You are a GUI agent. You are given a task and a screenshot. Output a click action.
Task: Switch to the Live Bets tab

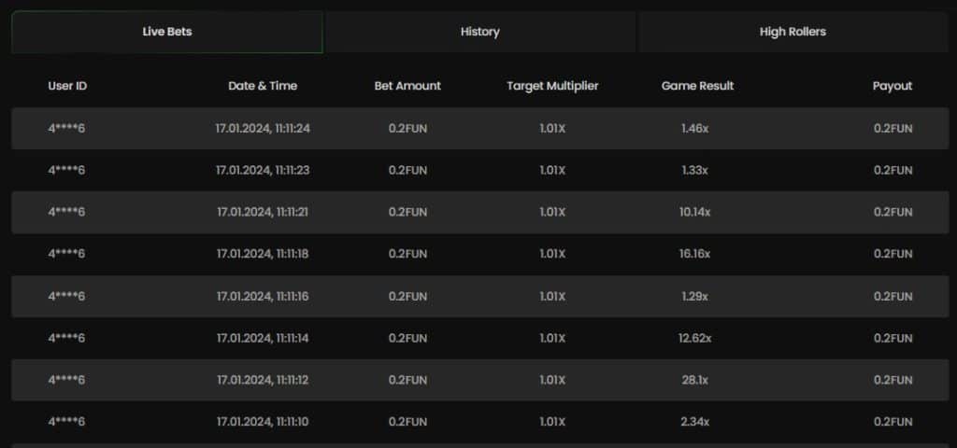click(x=167, y=32)
